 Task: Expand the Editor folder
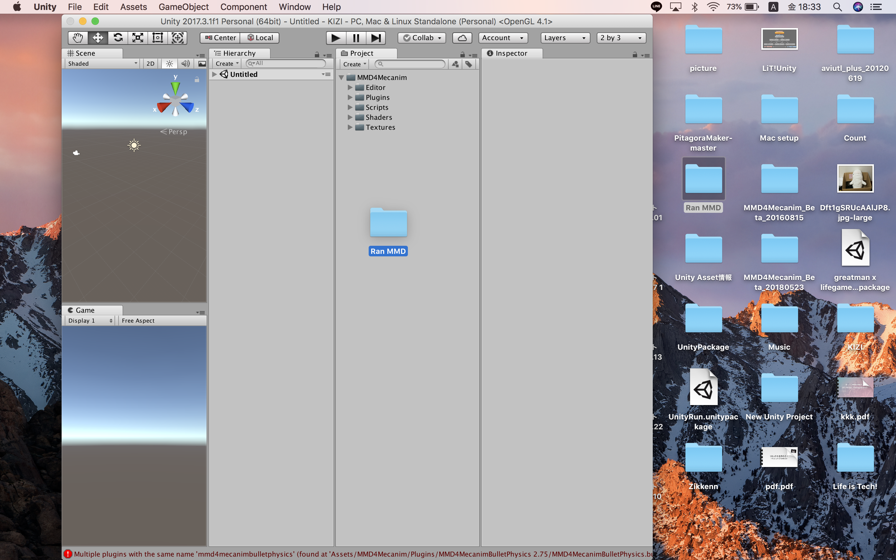click(x=350, y=87)
